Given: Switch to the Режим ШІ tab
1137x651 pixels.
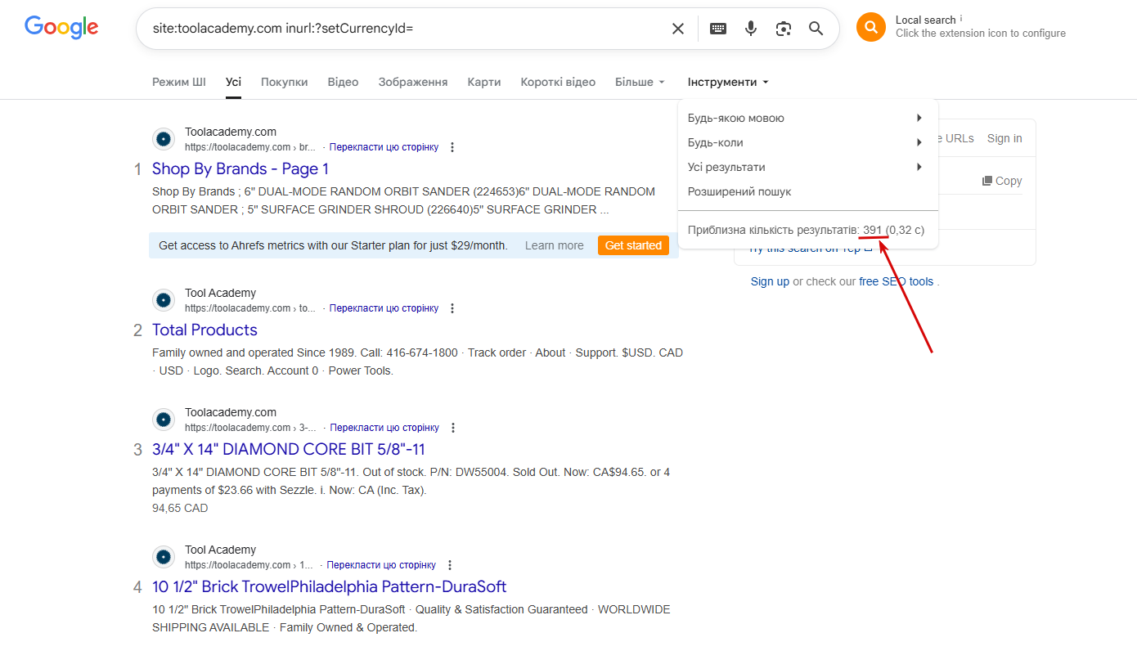Looking at the screenshot, I should (x=179, y=82).
